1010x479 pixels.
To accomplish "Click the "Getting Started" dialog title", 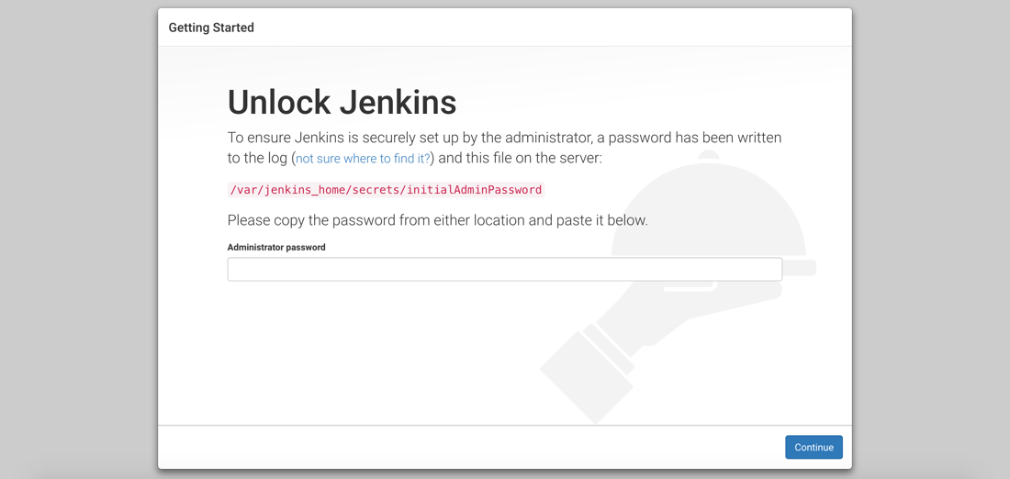I will coord(211,28).
